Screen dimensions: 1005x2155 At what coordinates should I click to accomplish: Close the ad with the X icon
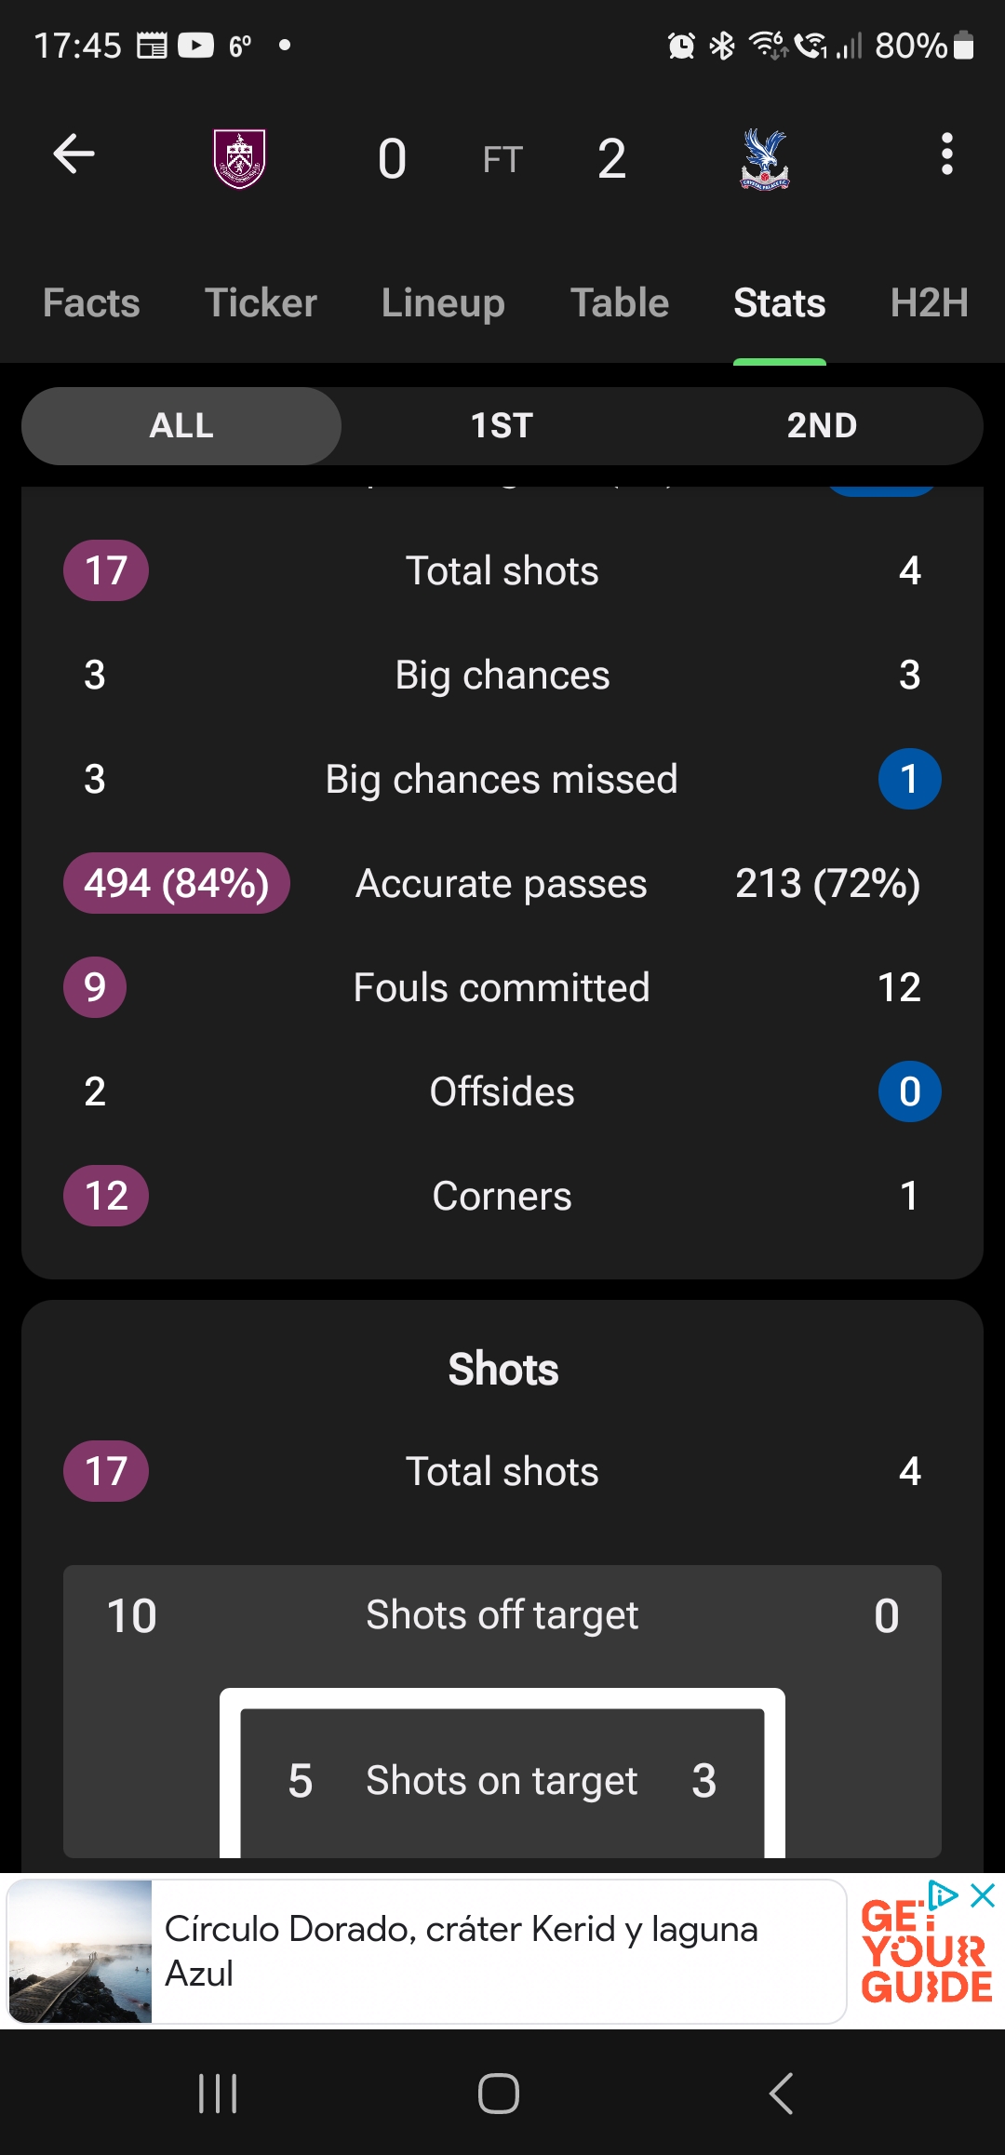(x=983, y=1895)
